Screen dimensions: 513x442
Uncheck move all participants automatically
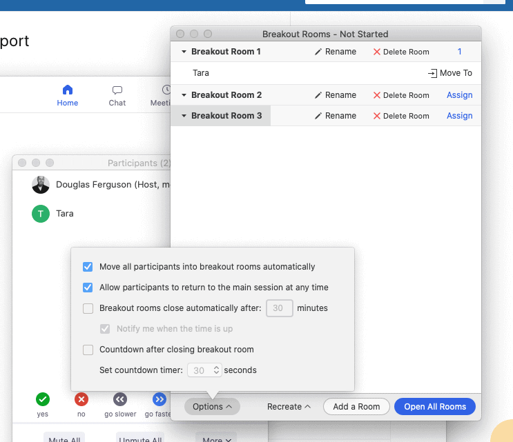[x=88, y=267]
